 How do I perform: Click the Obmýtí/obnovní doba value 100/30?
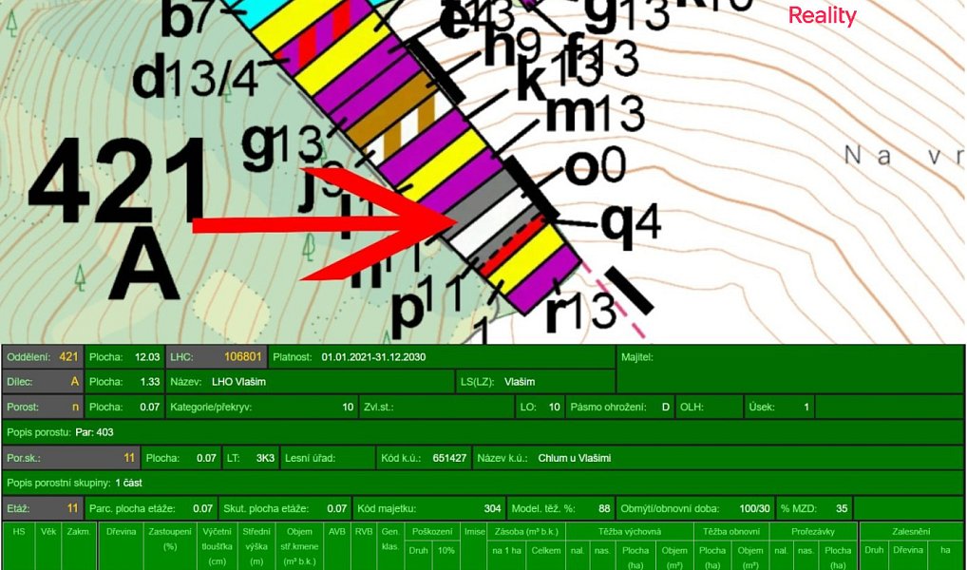pyautogui.click(x=755, y=509)
